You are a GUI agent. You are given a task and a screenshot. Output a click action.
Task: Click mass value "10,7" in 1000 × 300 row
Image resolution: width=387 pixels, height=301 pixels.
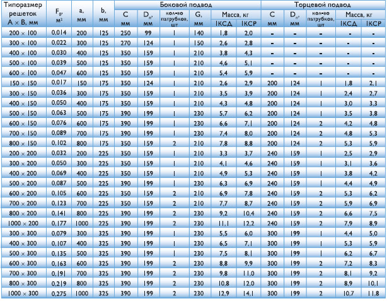[349, 293]
